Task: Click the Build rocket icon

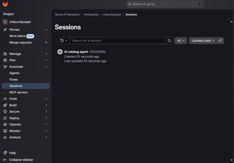Action: [x=5, y=105]
